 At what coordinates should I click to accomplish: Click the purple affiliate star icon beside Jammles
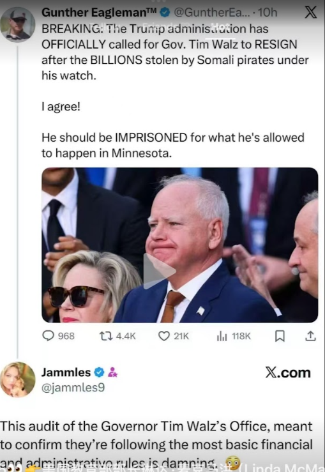(112, 372)
